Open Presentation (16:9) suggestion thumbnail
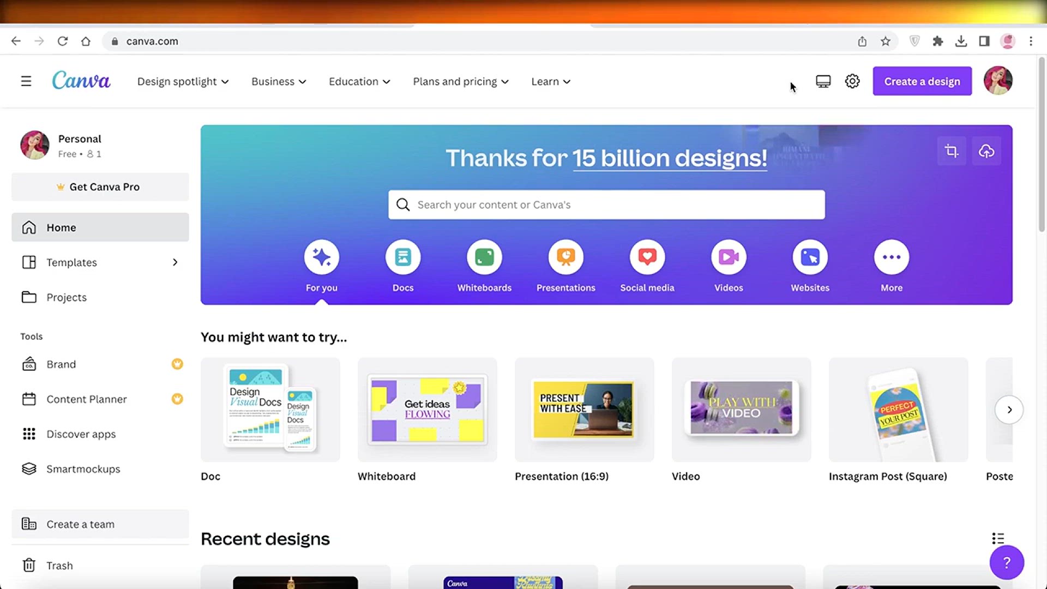This screenshot has height=589, width=1047. click(585, 410)
